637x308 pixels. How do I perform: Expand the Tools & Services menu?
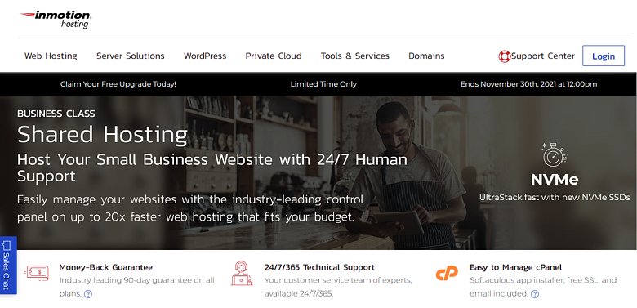[355, 56]
